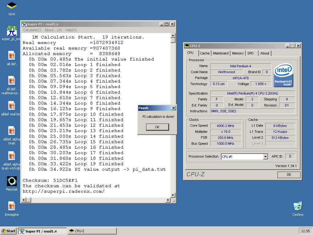Click the Name field Intel Pentium 4

click(x=241, y=66)
